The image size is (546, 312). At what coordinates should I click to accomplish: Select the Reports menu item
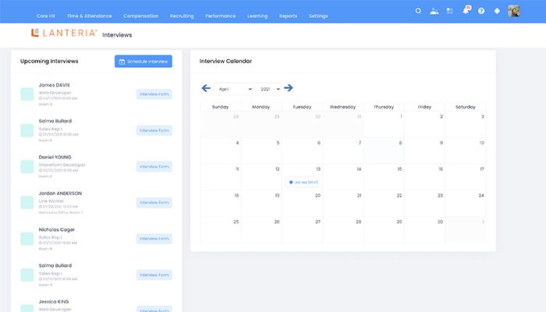tap(288, 16)
